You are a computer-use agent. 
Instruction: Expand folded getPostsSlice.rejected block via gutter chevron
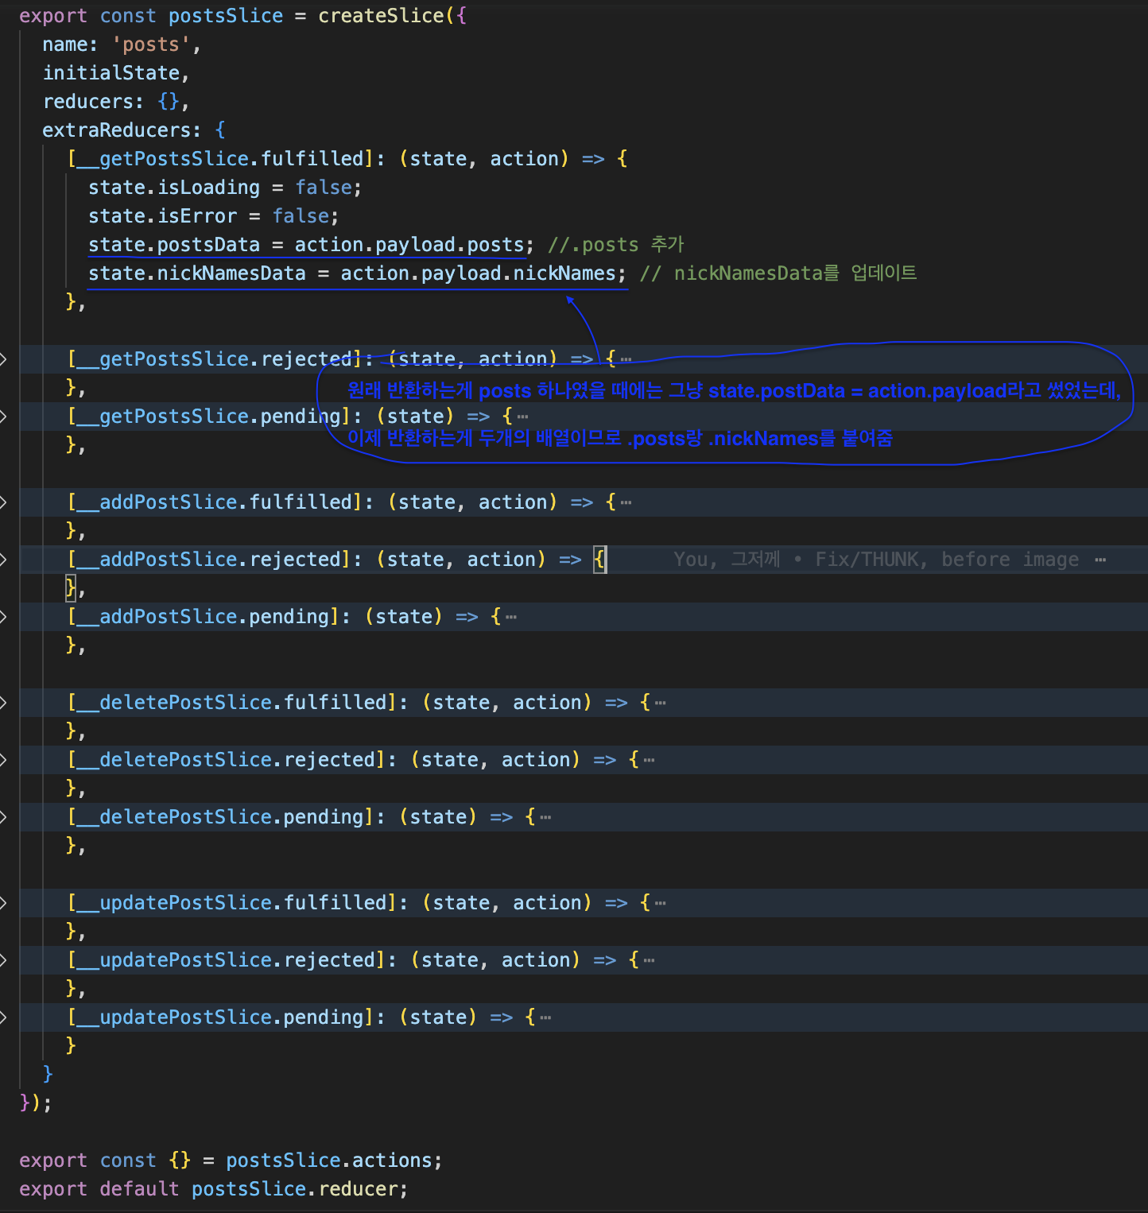(x=3, y=359)
